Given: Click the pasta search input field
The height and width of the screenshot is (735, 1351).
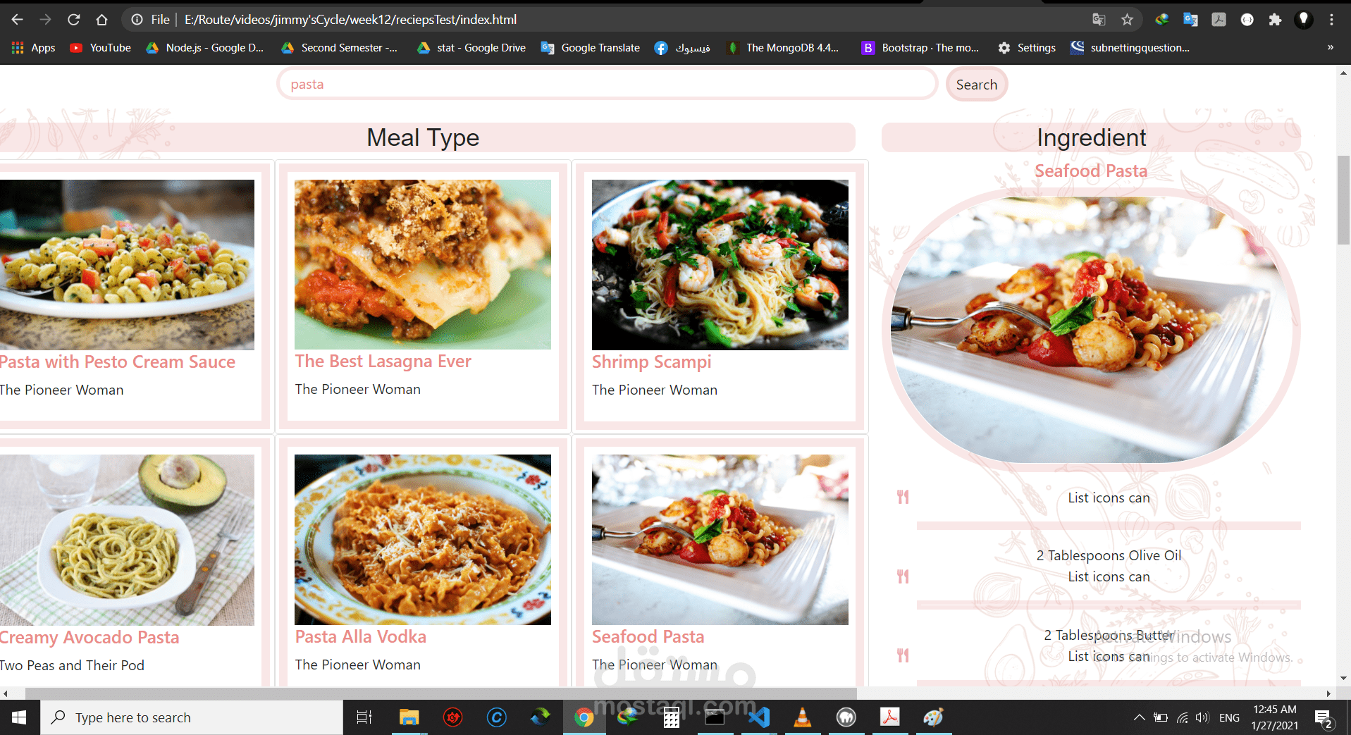Looking at the screenshot, I should pos(606,84).
